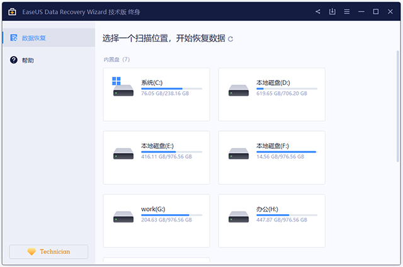Minimize the EaseUS window
This screenshot has height=267, width=403.
pyautogui.click(x=361, y=12)
